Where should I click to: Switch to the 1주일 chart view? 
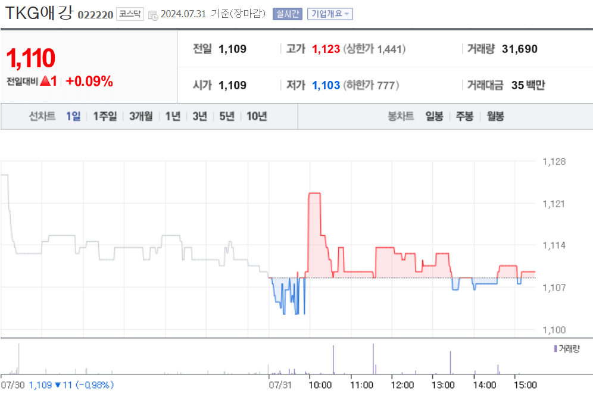(x=105, y=117)
